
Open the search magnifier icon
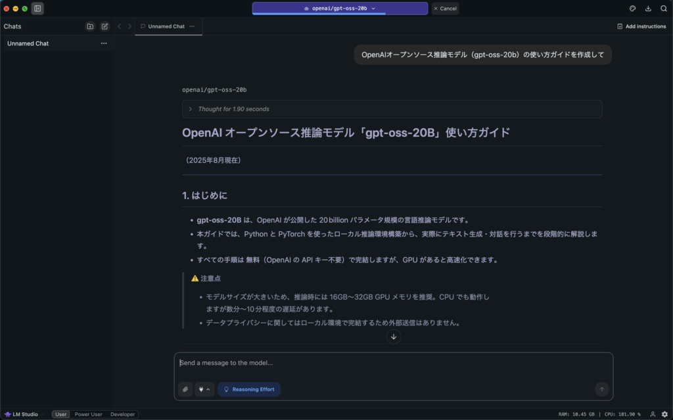pos(664,8)
